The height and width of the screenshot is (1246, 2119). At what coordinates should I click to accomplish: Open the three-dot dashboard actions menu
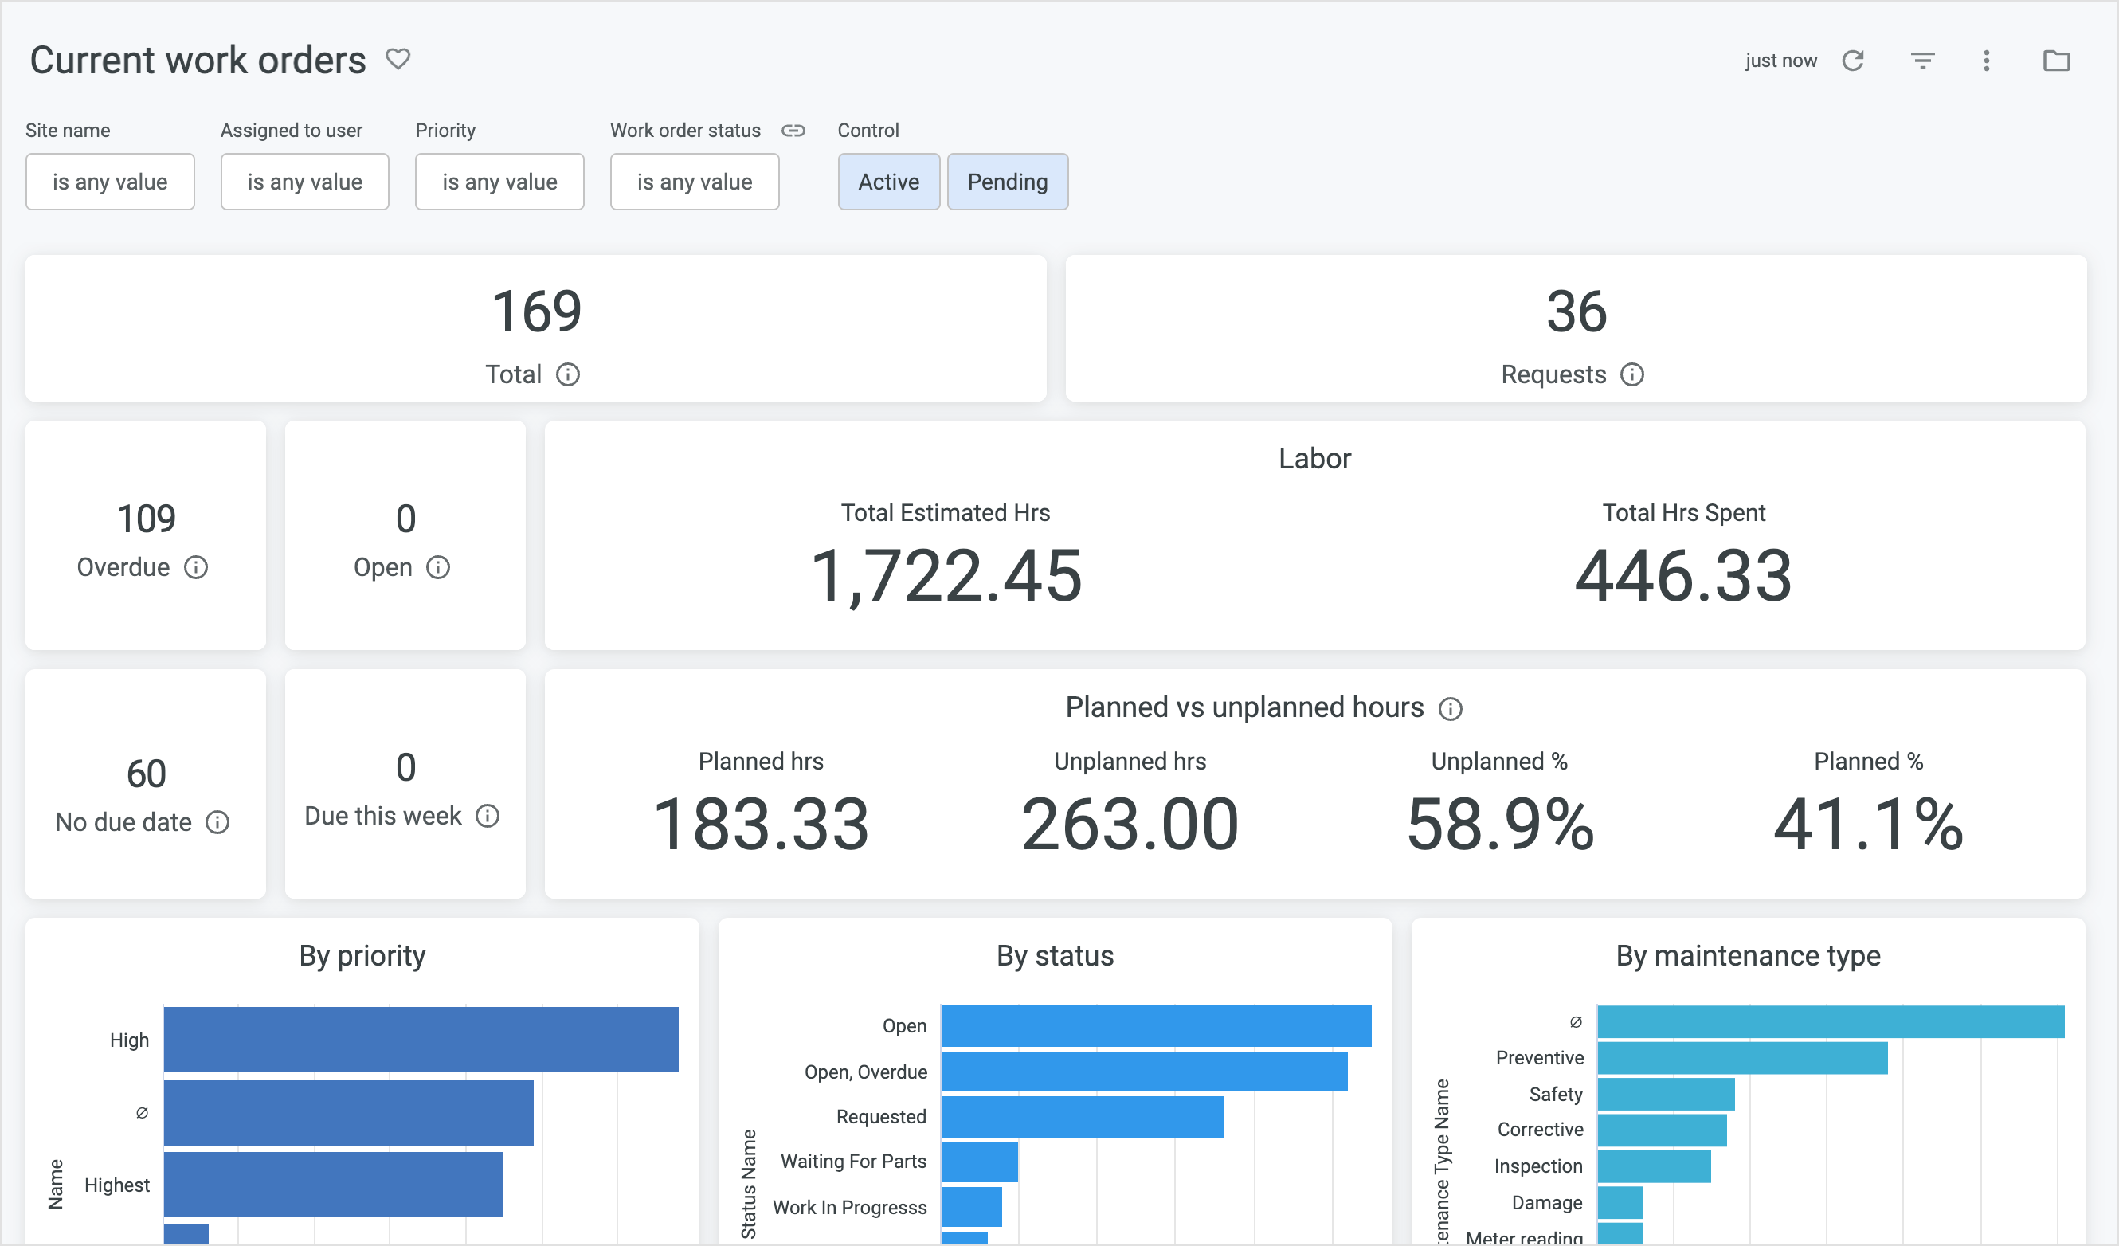1986,61
